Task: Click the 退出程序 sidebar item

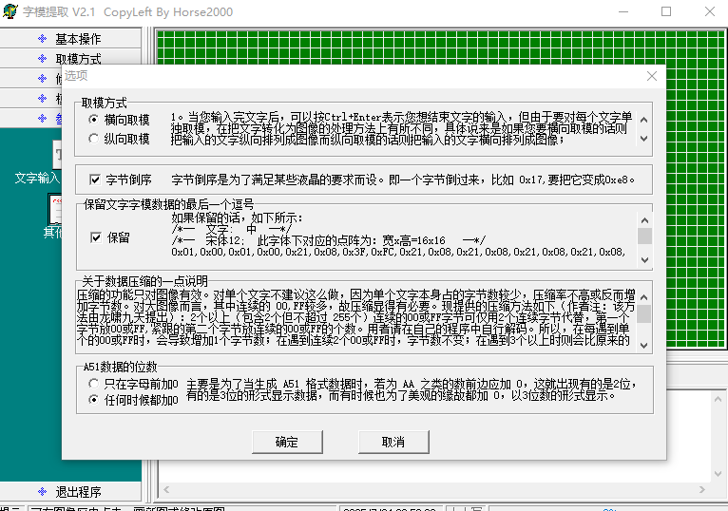Action: coord(77,491)
